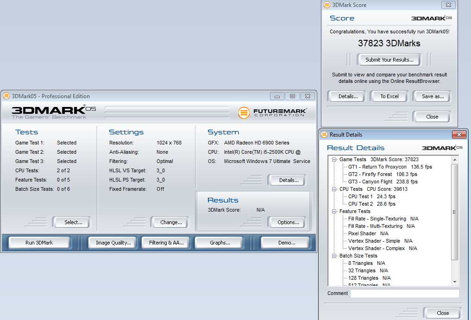This screenshot has height=320, width=471.
Task: Click Filtering 'Optimal' value
Action: coord(164,161)
